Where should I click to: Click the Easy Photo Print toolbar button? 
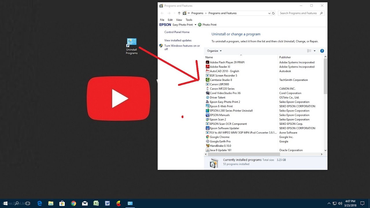click(183, 25)
